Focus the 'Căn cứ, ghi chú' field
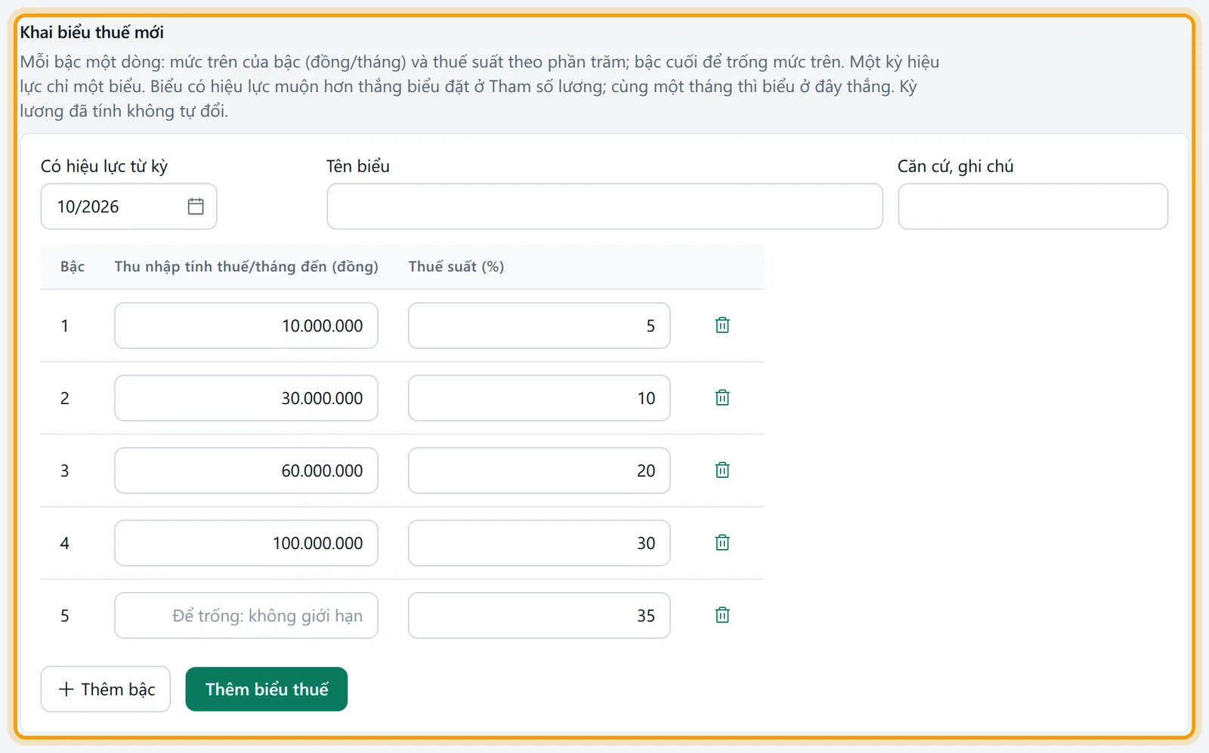1209x753 pixels. pyautogui.click(x=1033, y=206)
